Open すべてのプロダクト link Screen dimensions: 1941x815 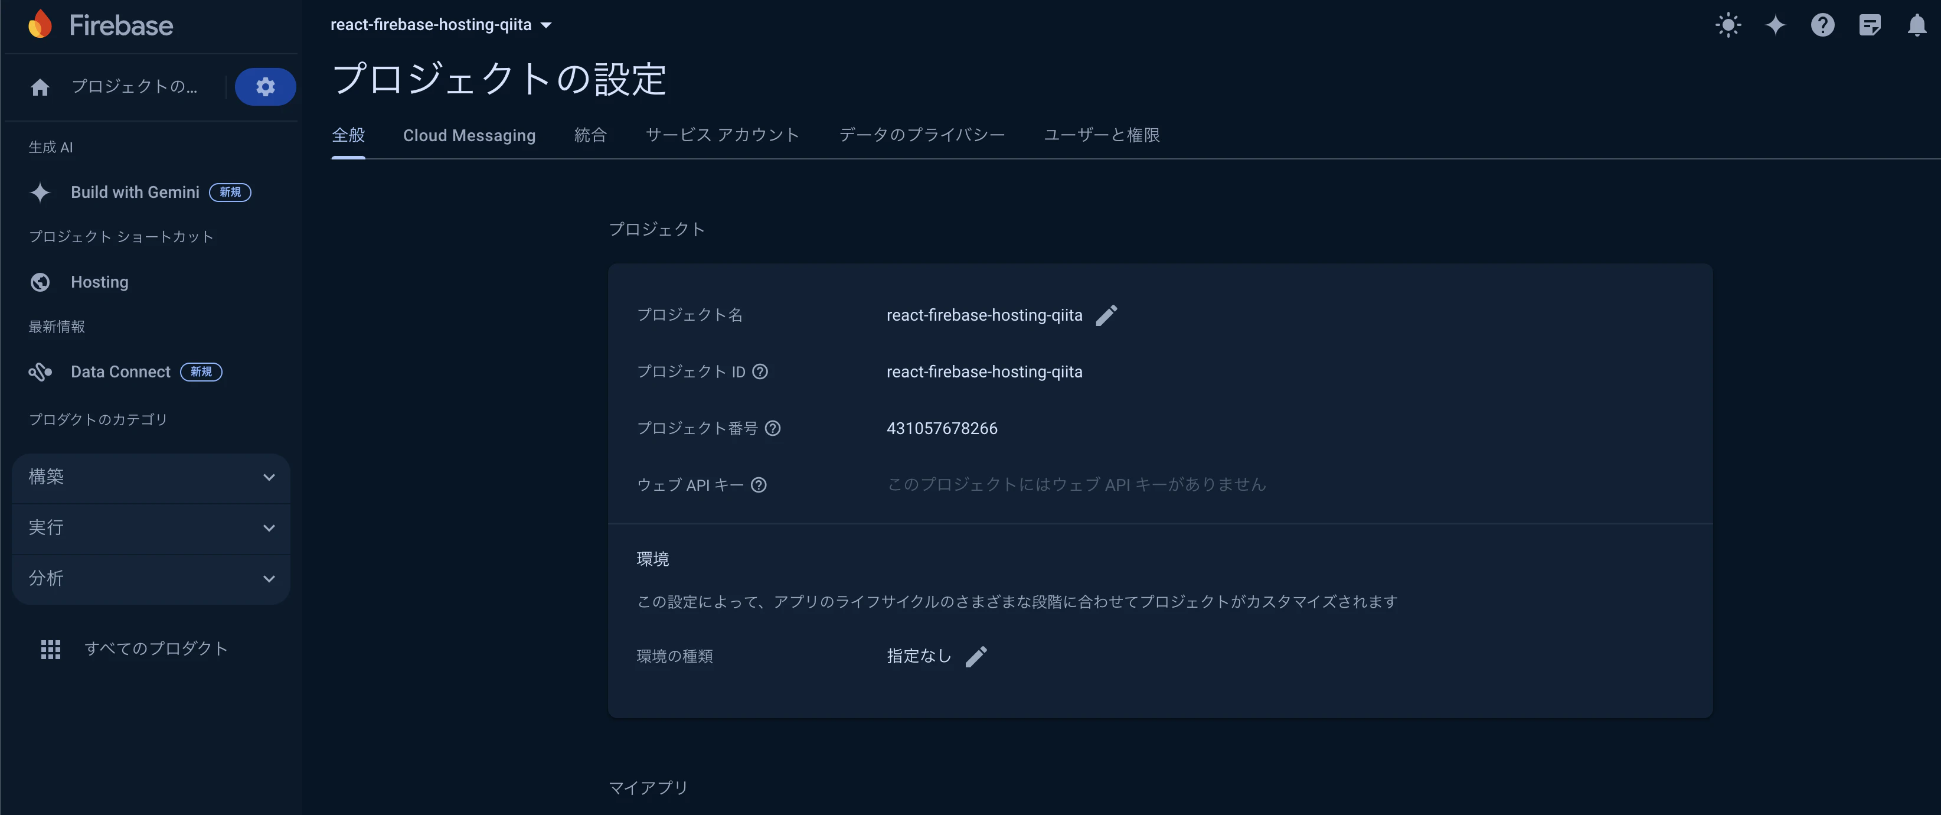point(156,648)
